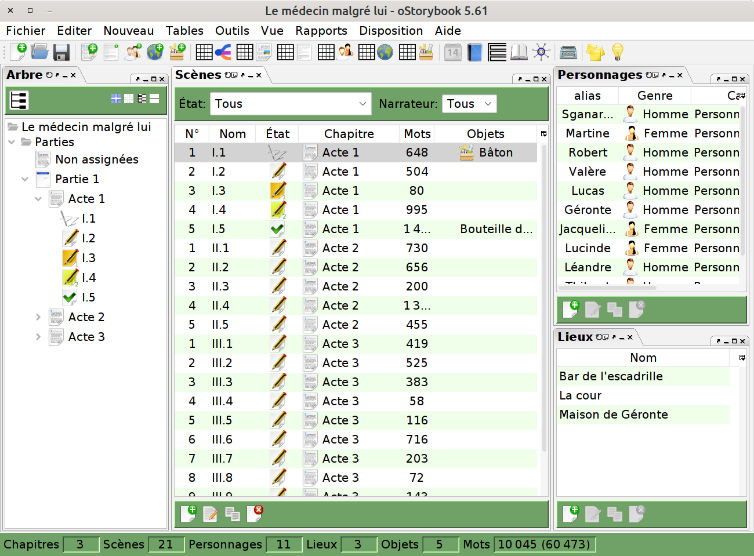
Task: Add a new character in the Personnages panel footer
Action: click(x=571, y=309)
